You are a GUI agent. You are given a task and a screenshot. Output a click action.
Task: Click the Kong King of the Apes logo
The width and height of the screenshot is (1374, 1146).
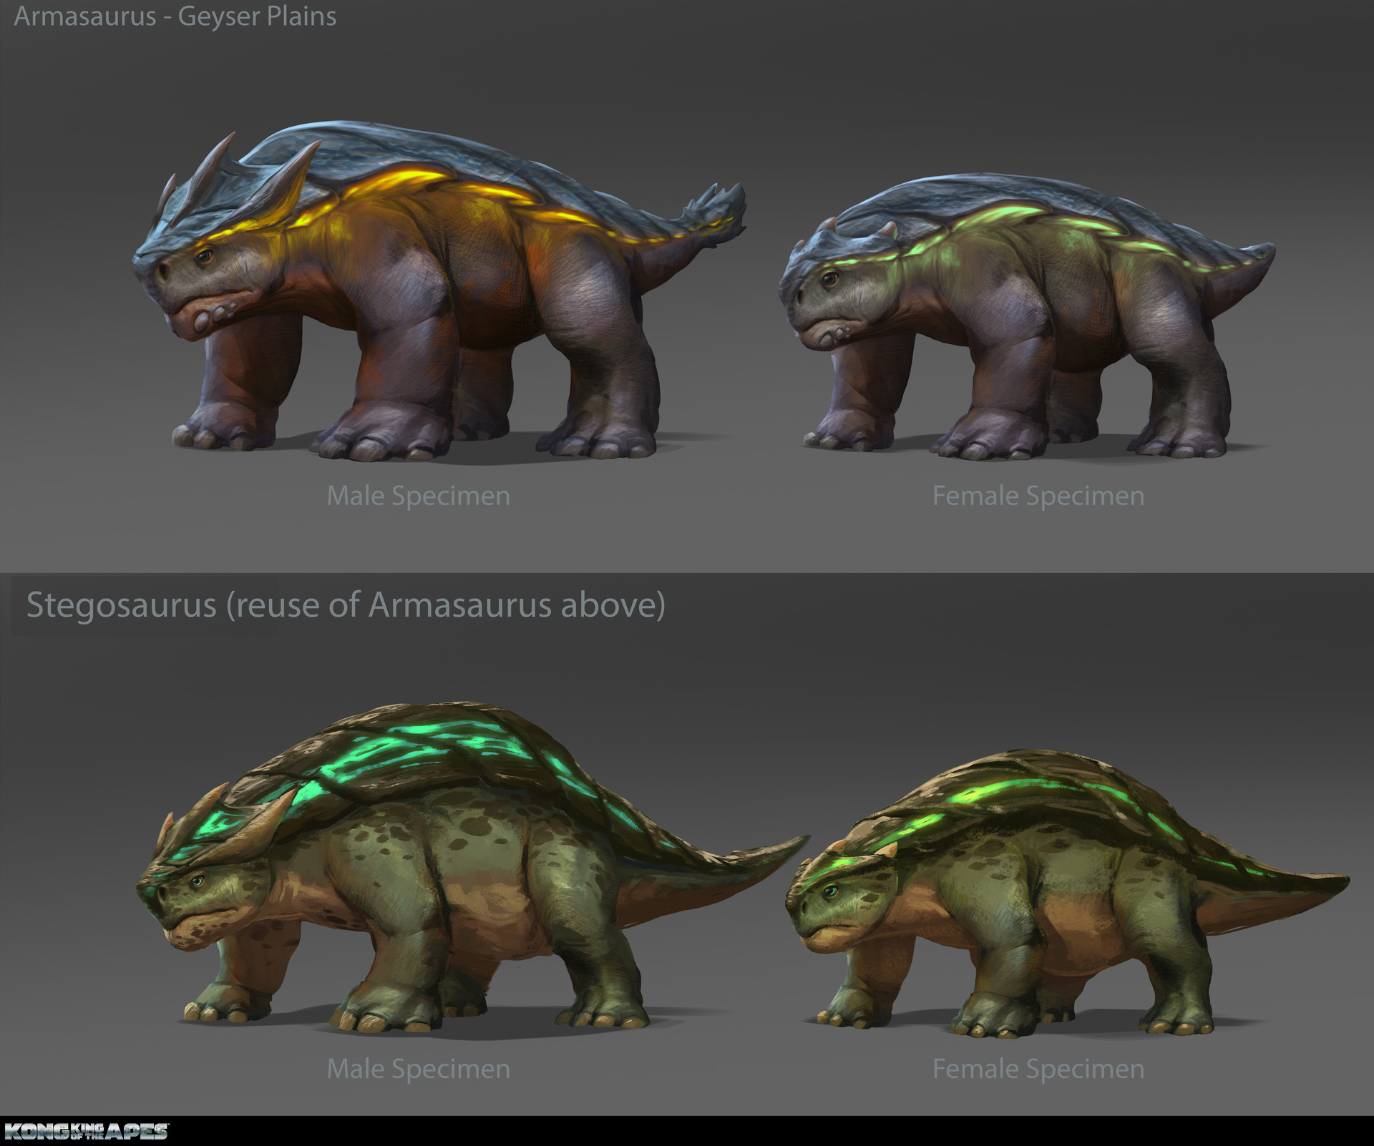pos(86,1131)
